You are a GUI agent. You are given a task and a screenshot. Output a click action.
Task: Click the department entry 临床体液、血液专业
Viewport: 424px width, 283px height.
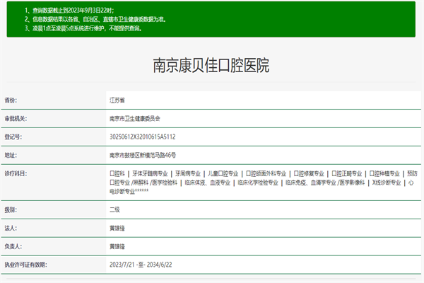(x=207, y=183)
